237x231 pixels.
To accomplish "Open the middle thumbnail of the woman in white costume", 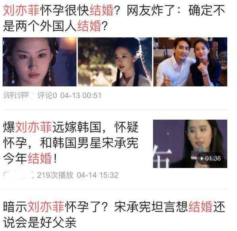I will click(115, 62).
